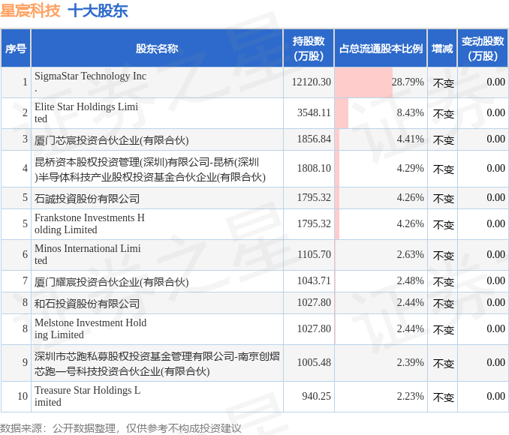Select the 占总流通股本比例 column header
The image size is (509, 435).
click(x=381, y=48)
